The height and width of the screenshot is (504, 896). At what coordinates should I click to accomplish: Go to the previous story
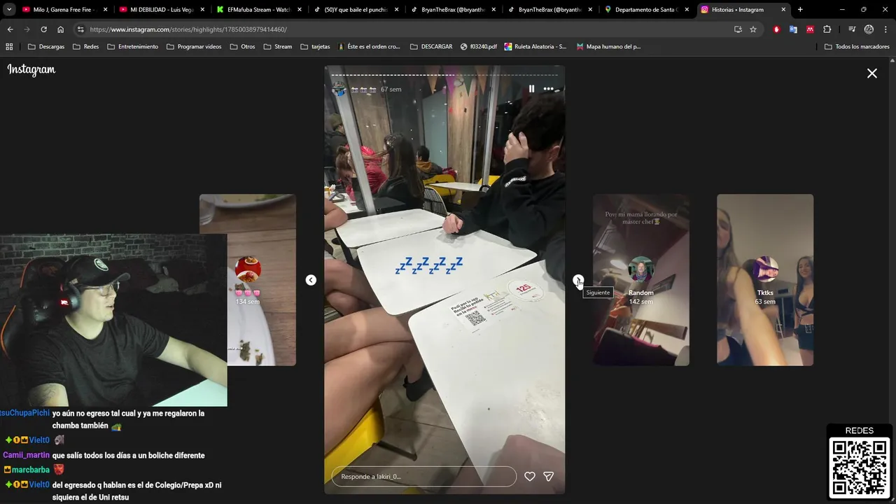[x=311, y=280]
